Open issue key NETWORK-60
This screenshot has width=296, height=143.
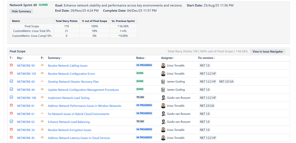click(x=26, y=82)
